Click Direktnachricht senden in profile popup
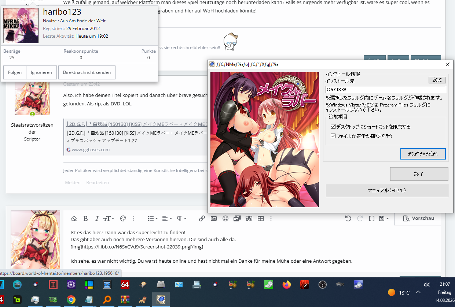This screenshot has height=307, width=455. click(x=87, y=72)
